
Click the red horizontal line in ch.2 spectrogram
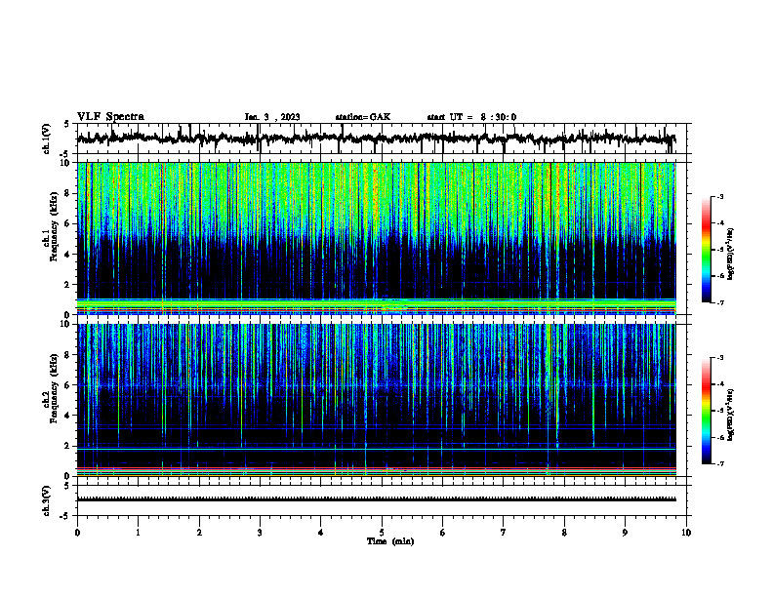[x=377, y=468]
